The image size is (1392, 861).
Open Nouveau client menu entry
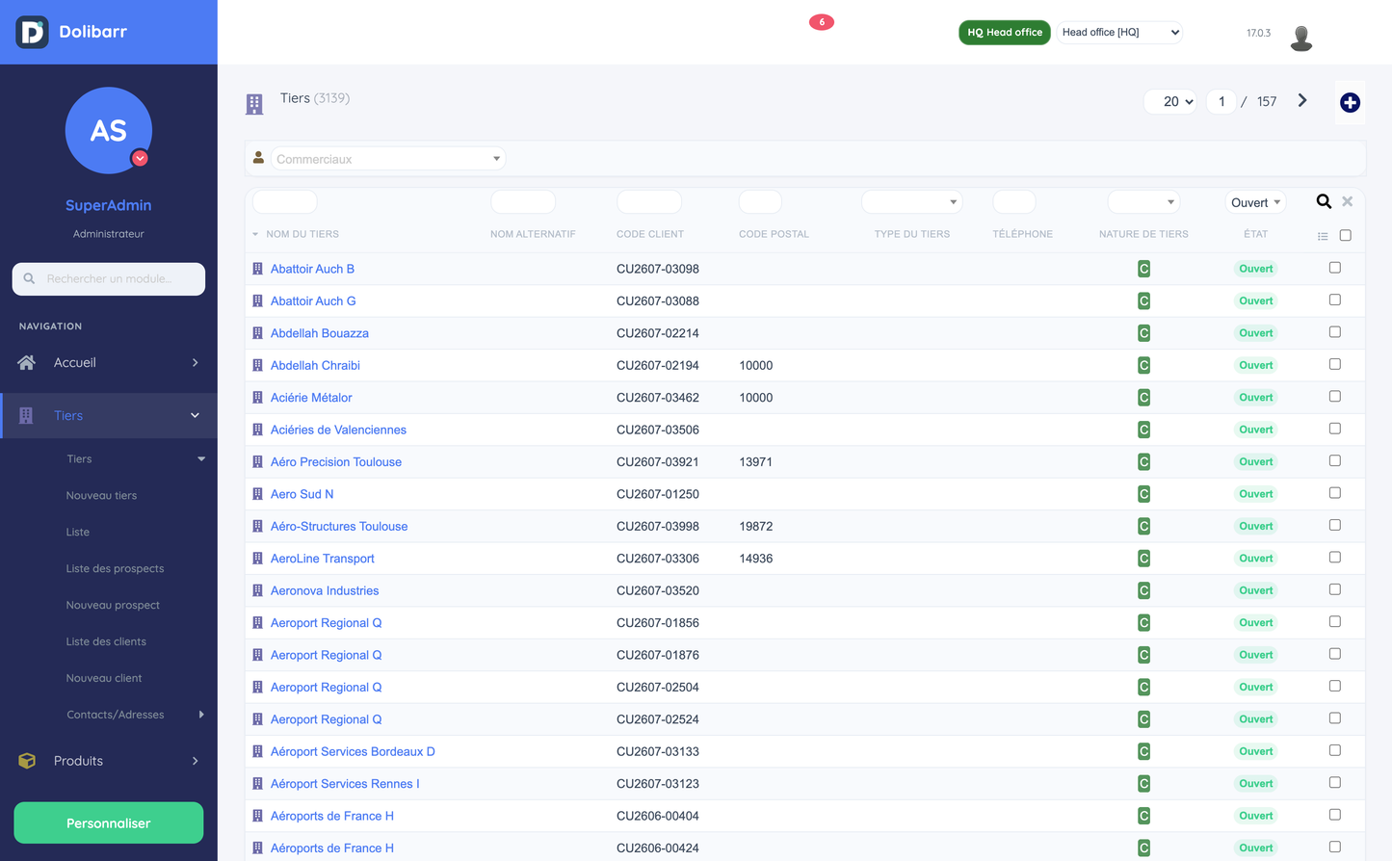point(104,678)
